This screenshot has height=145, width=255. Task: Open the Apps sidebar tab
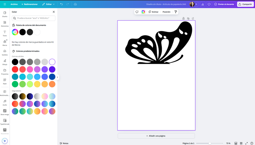click(x=5, y=81)
